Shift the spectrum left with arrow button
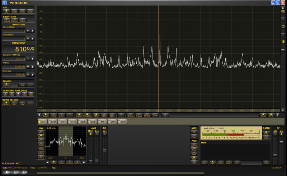This screenshot has height=176, width=287. (39, 115)
